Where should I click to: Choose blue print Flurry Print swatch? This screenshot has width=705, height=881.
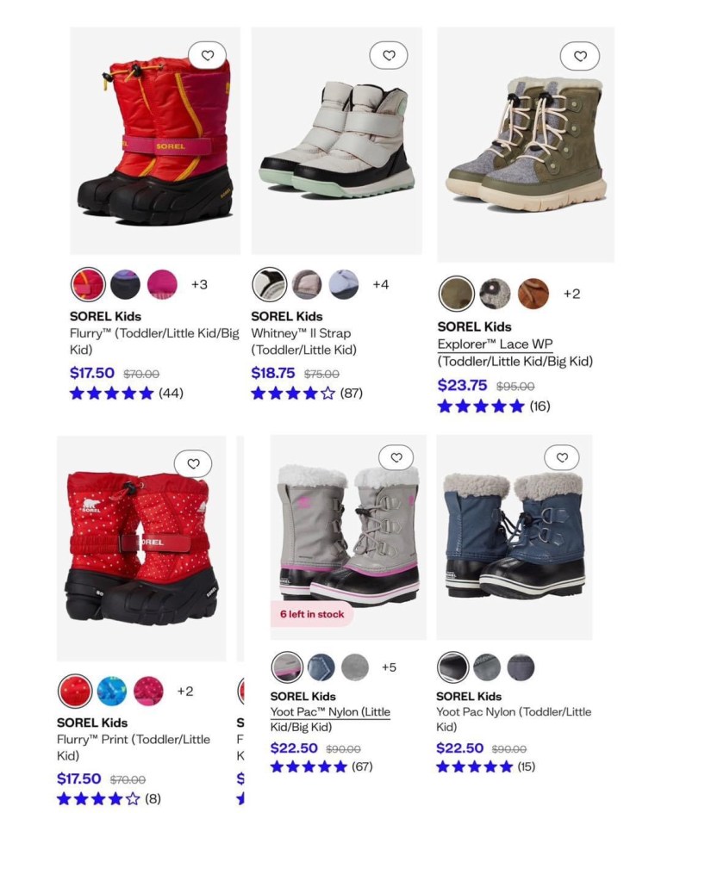(x=112, y=691)
